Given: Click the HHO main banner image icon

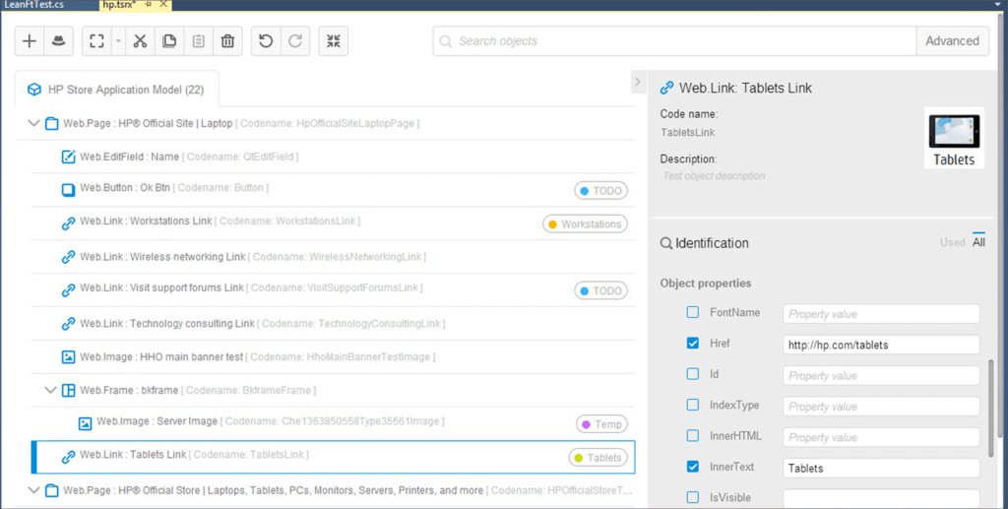Looking at the screenshot, I should tap(68, 356).
